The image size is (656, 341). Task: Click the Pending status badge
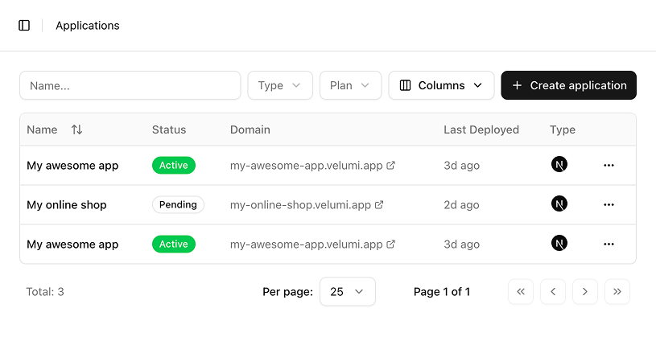pyautogui.click(x=178, y=205)
